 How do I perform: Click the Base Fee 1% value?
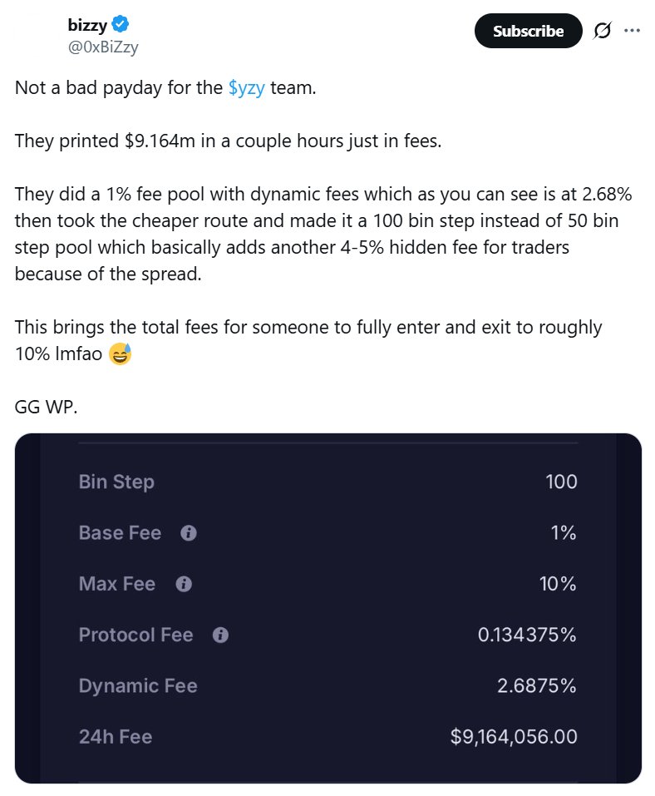pyautogui.click(x=564, y=533)
